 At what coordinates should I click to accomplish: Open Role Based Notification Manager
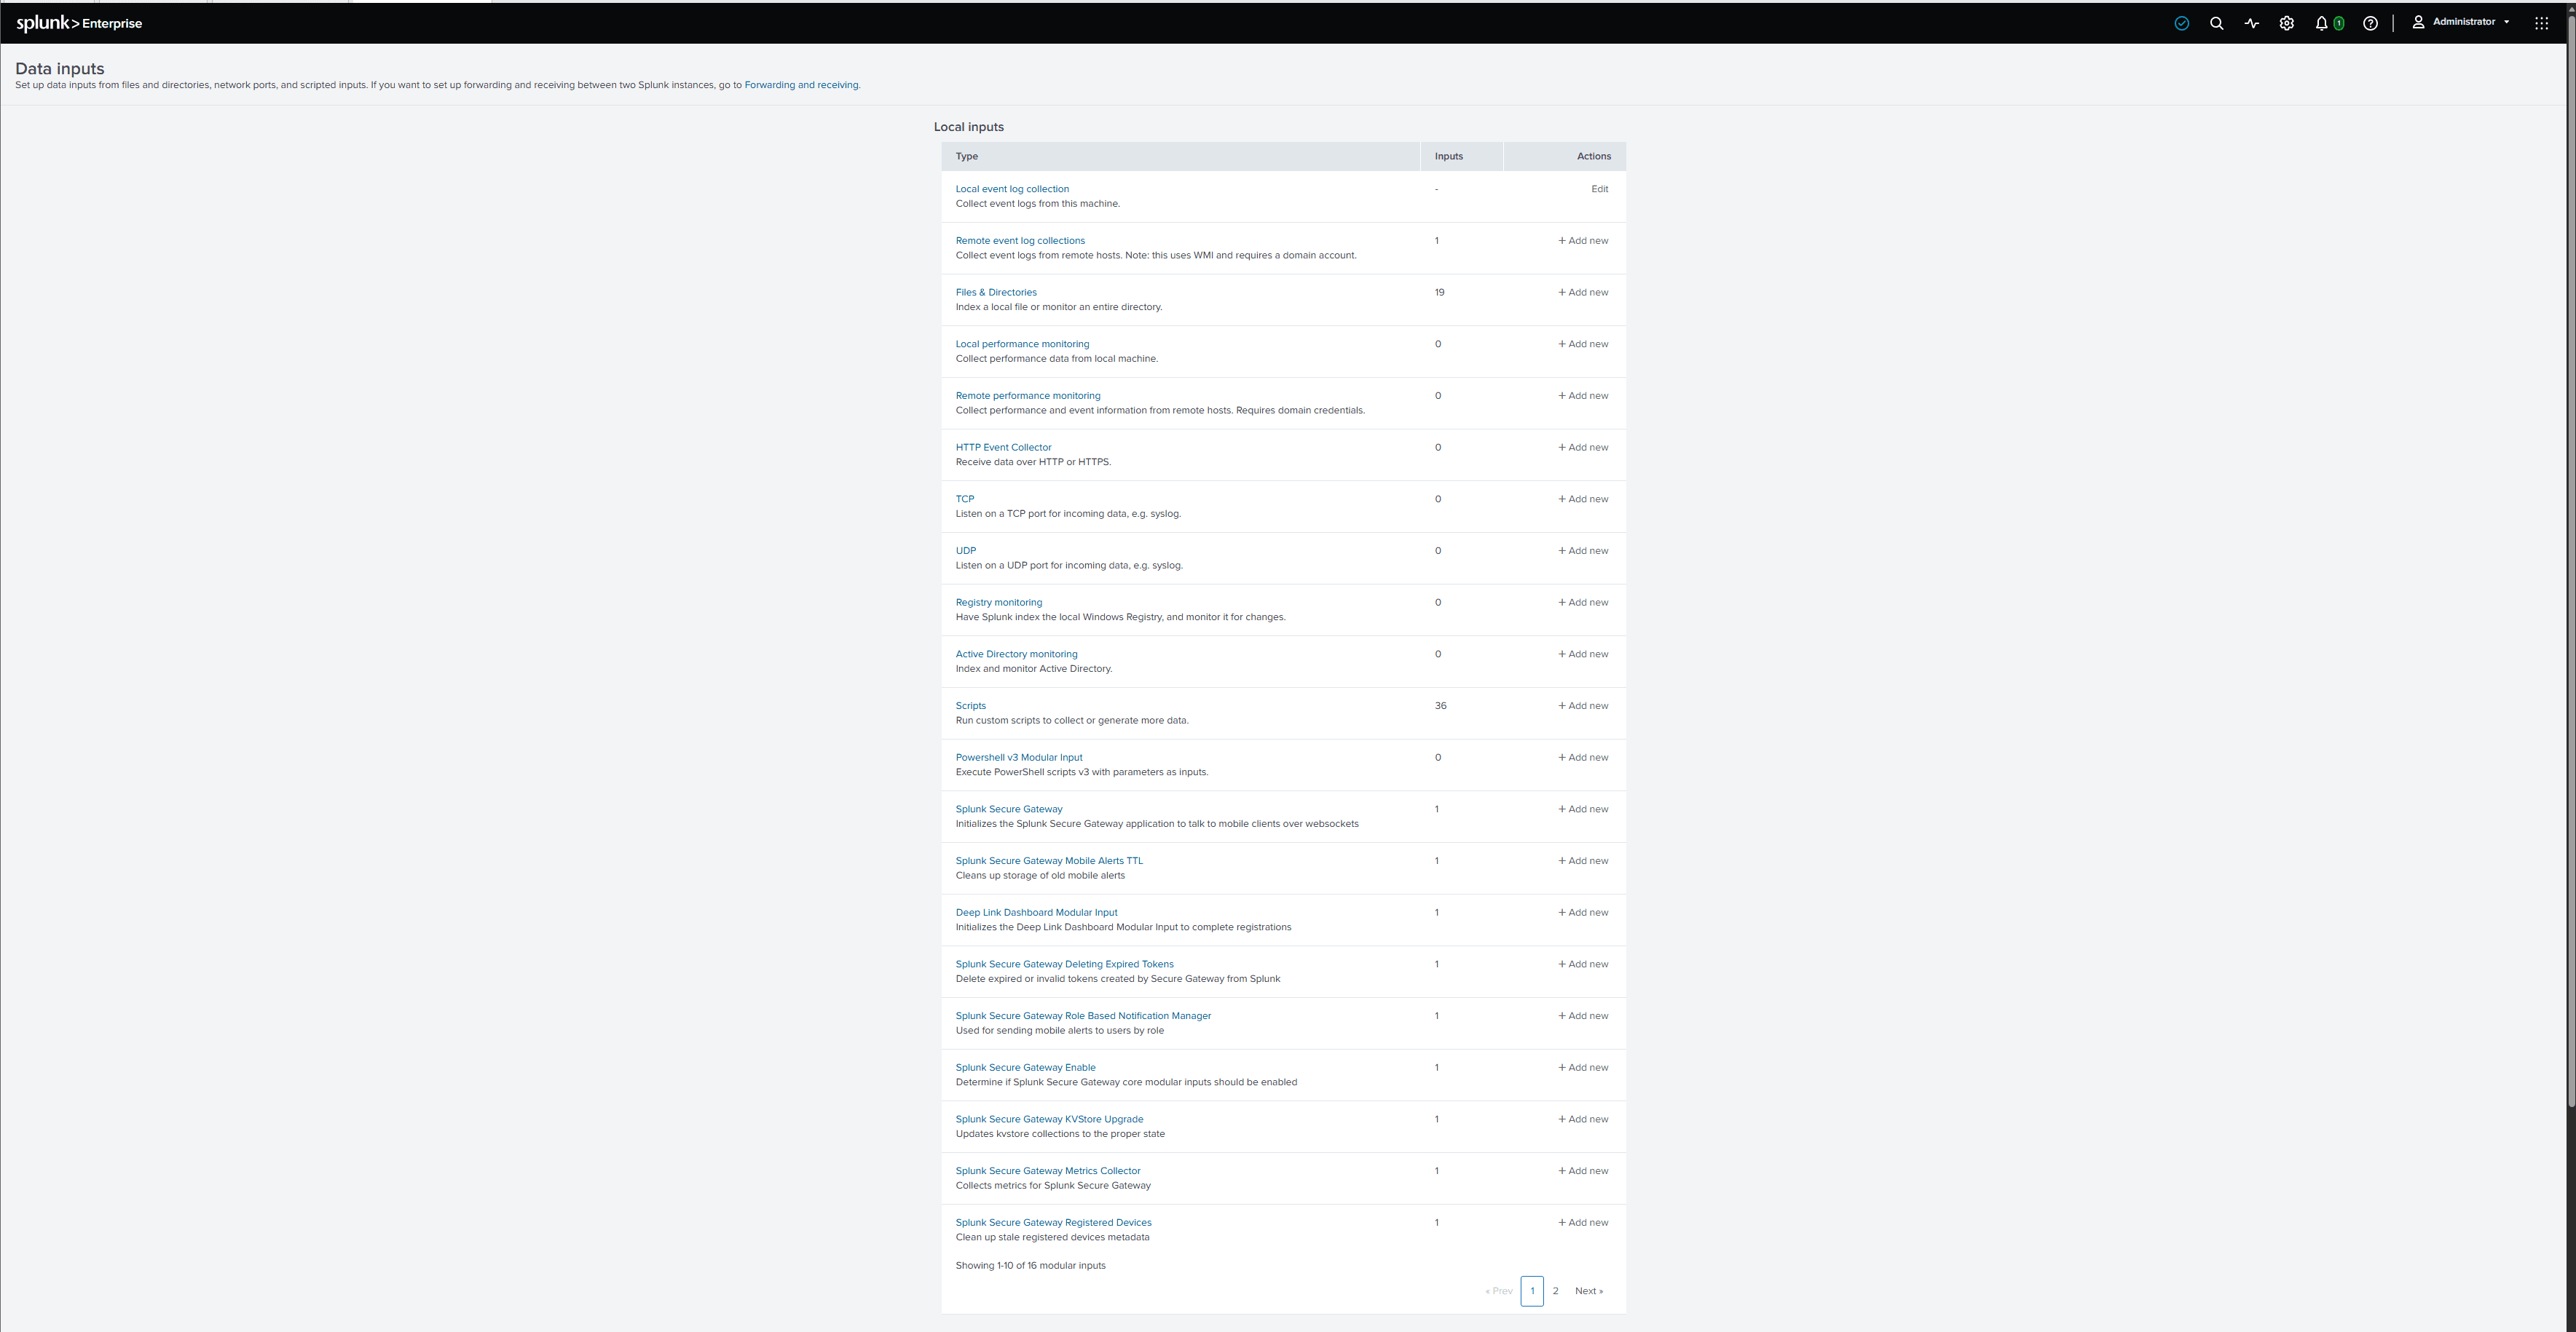pos(1083,1016)
